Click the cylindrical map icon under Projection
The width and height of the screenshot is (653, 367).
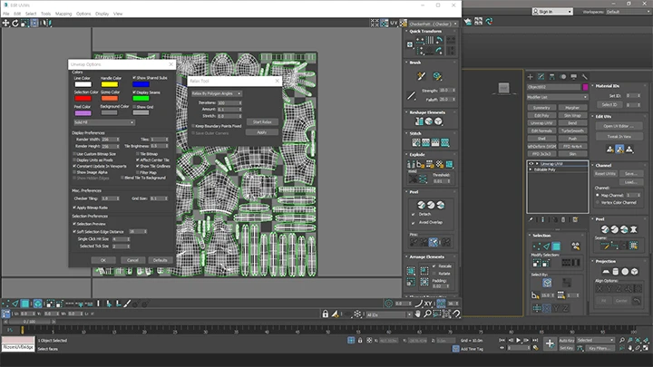tap(616, 271)
